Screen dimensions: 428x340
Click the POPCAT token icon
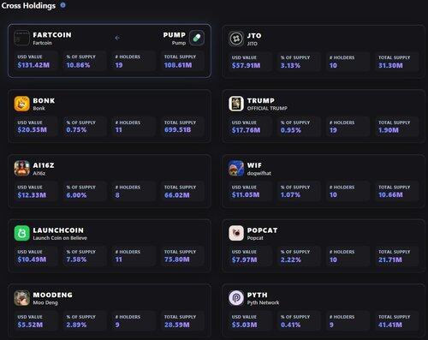(x=236, y=233)
